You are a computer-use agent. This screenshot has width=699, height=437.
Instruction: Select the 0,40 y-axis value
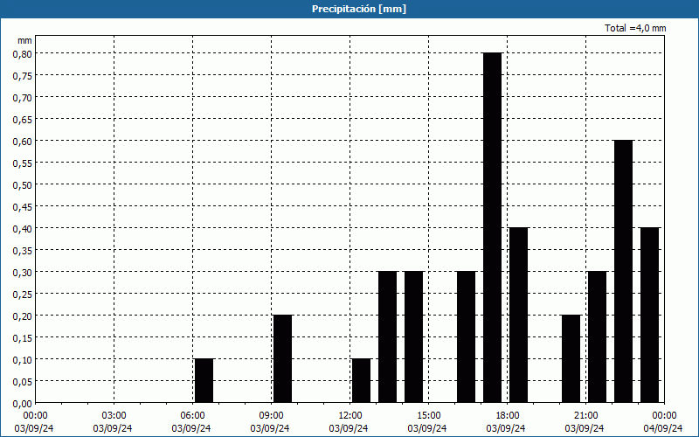23,228
